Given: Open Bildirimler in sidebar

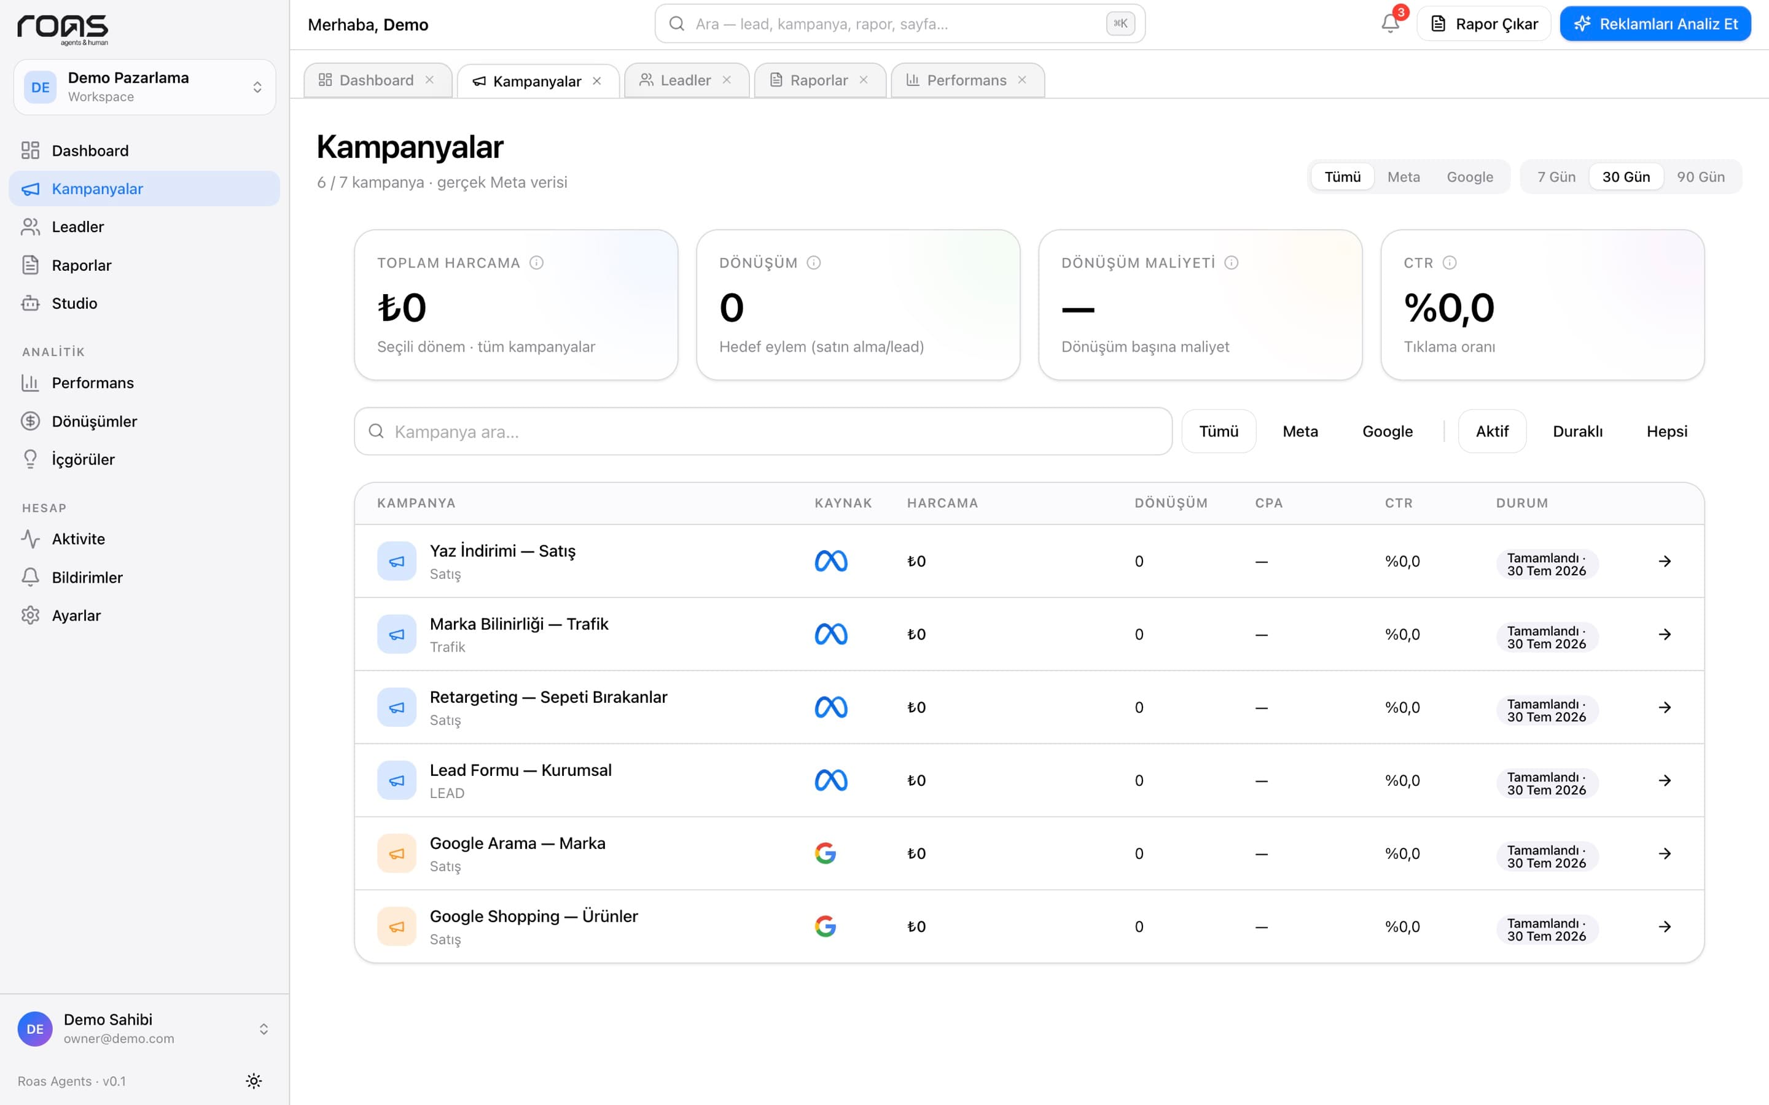Looking at the screenshot, I should click(144, 577).
